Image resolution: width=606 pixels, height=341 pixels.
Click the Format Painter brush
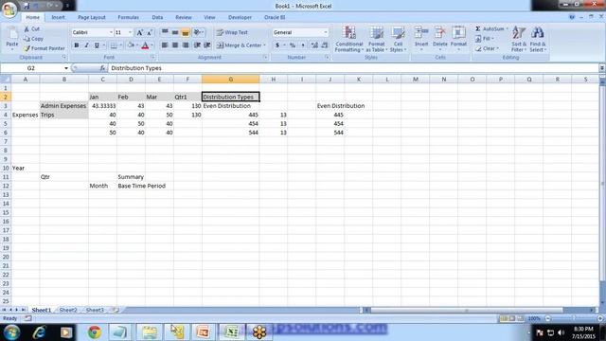click(27, 48)
